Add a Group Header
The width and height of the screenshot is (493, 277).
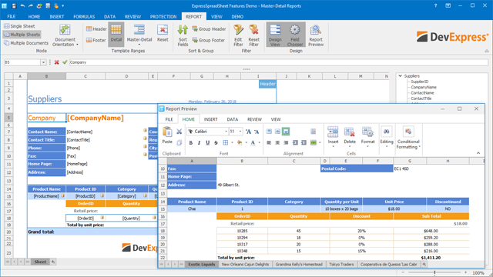click(x=209, y=29)
